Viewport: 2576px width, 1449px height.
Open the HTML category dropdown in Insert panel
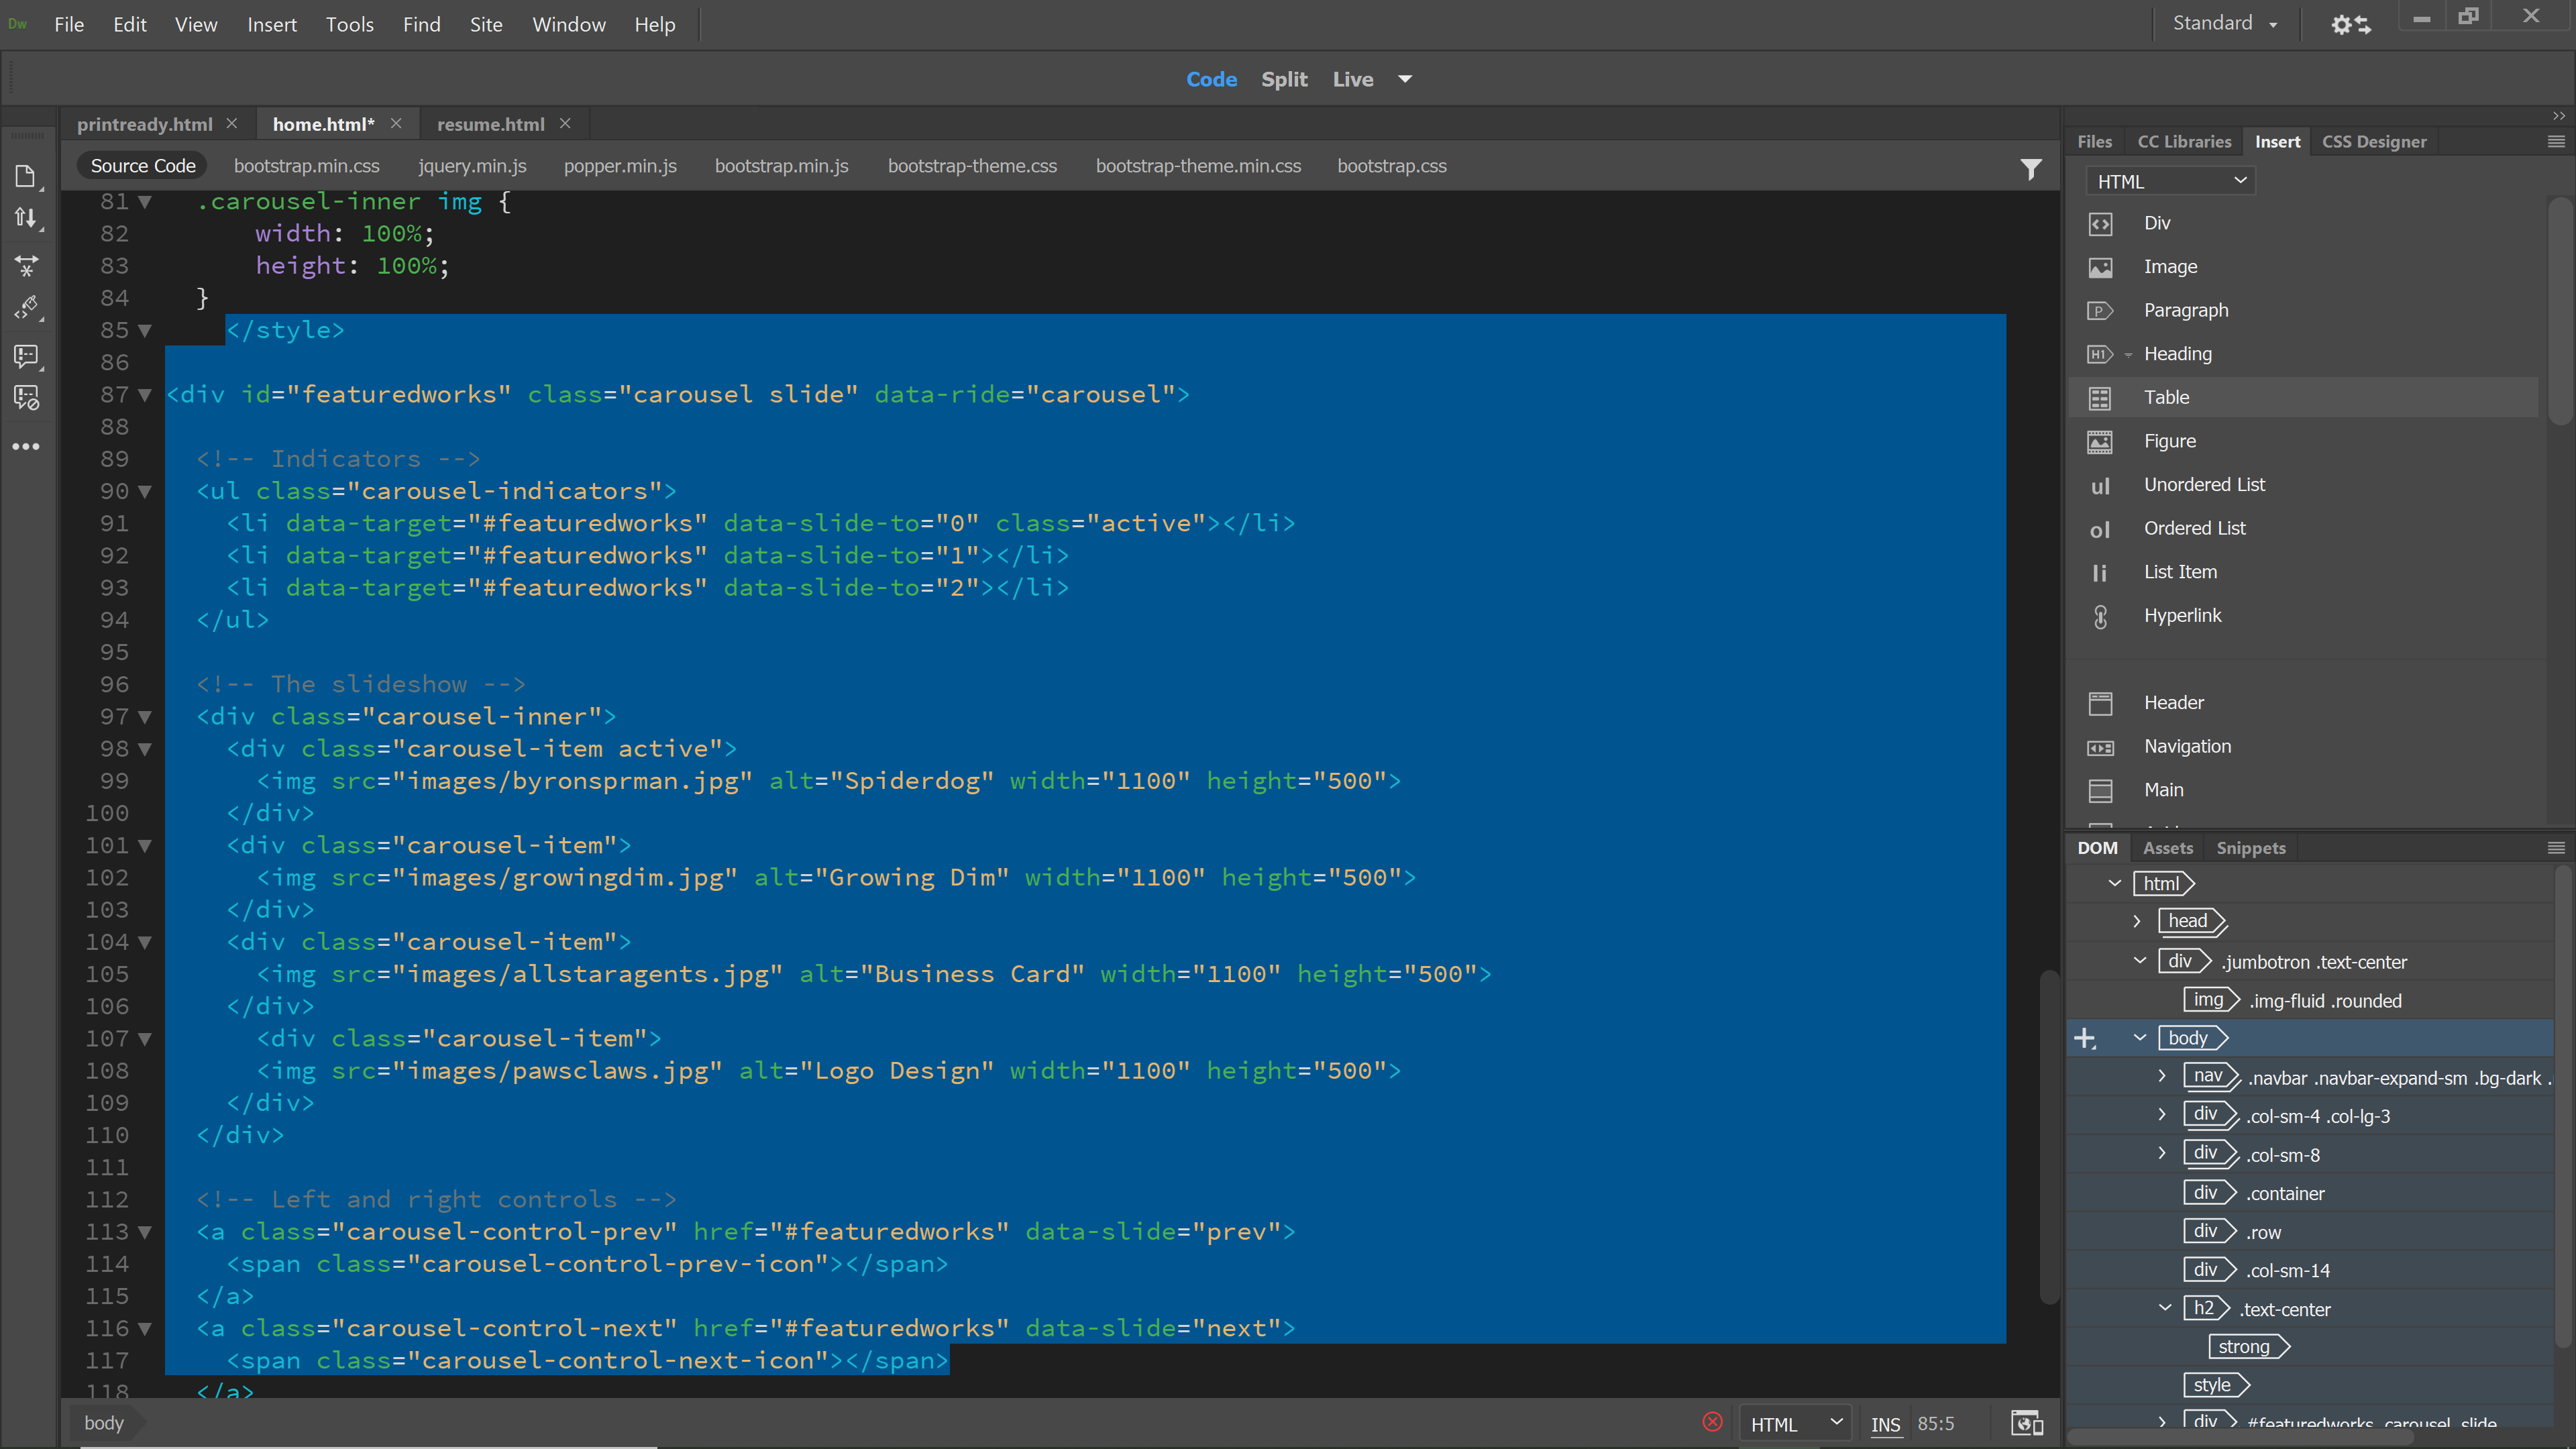2171,182
